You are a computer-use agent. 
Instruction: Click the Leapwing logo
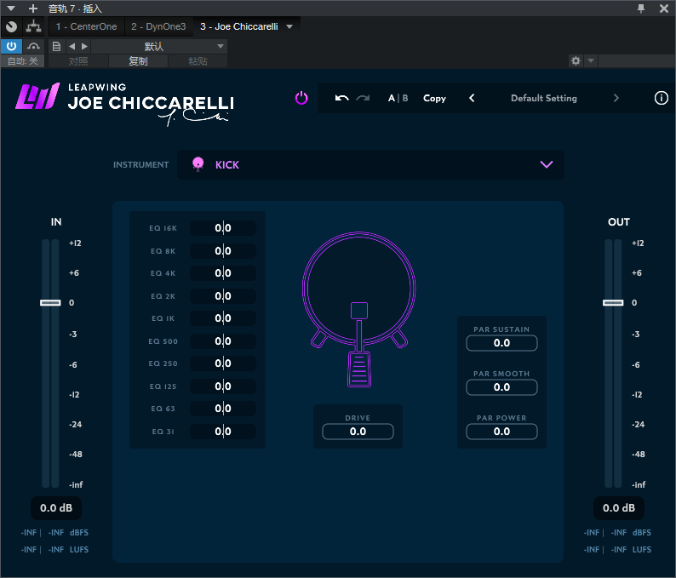37,95
